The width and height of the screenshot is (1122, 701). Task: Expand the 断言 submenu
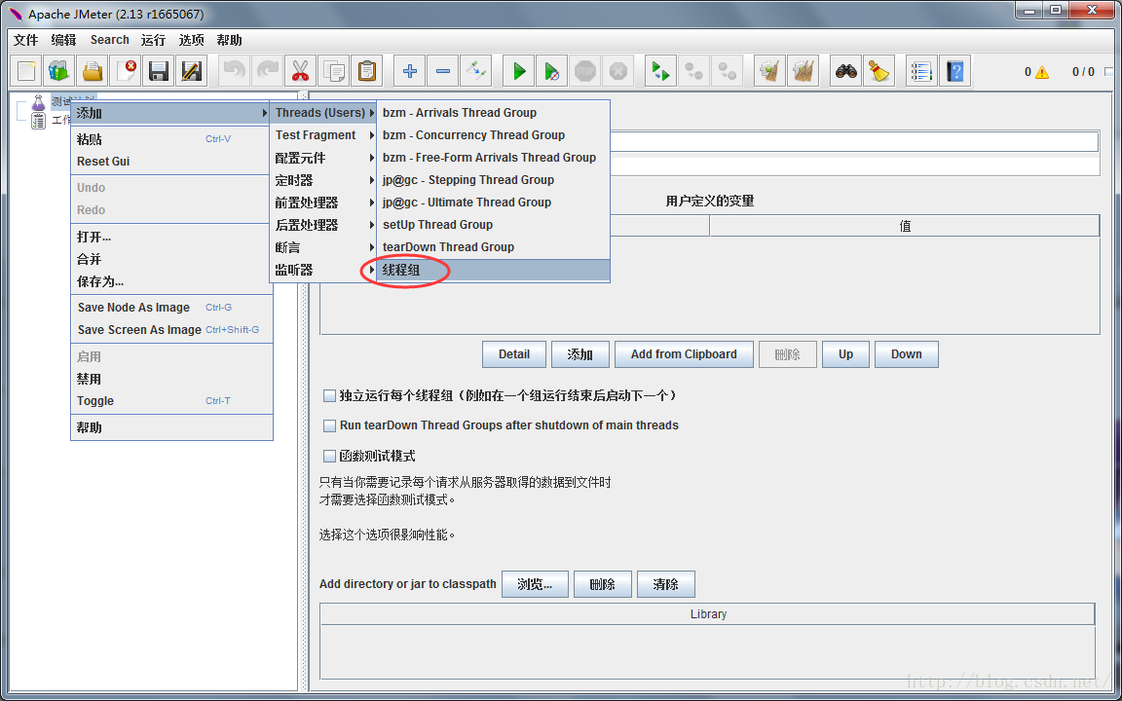[322, 247]
